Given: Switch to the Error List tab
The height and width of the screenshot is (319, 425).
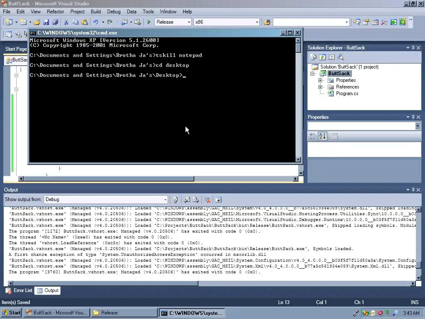Looking at the screenshot, I should click(19, 290).
